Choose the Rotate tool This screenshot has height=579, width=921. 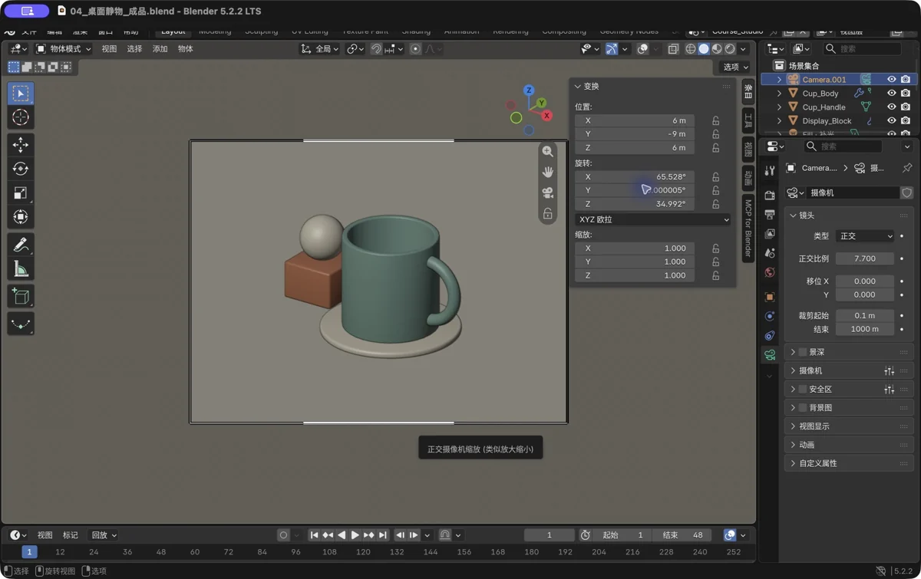coord(21,169)
